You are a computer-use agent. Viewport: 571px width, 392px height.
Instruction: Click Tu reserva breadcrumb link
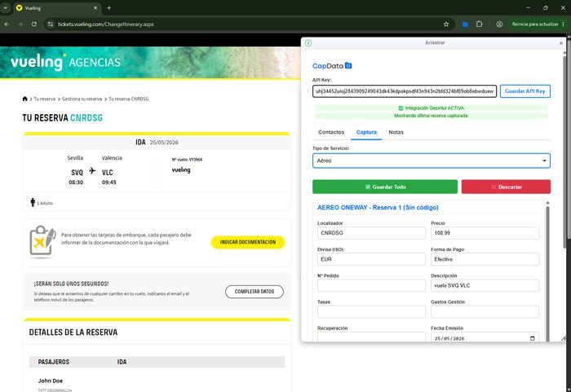point(44,99)
